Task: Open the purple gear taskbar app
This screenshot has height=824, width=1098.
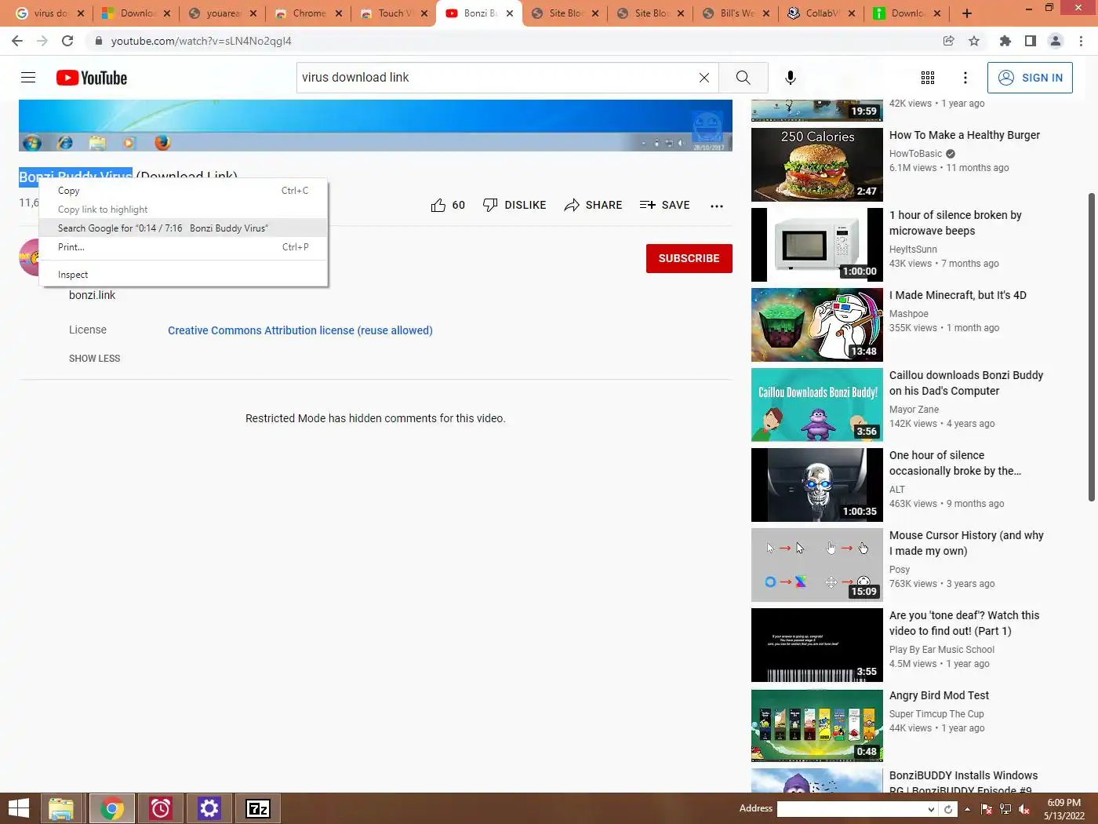Action: pos(209,808)
